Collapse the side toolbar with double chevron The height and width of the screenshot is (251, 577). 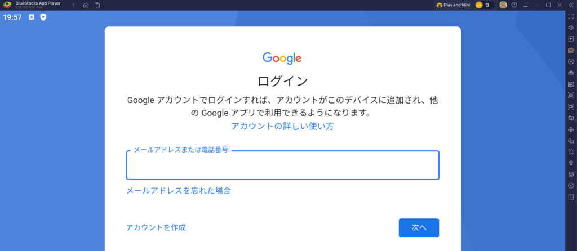click(571, 5)
